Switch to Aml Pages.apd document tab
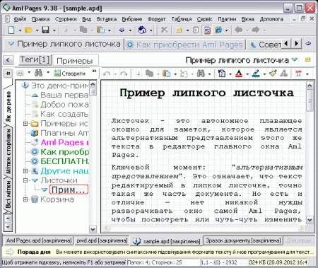The height and width of the screenshot is (268, 318). click(39, 240)
